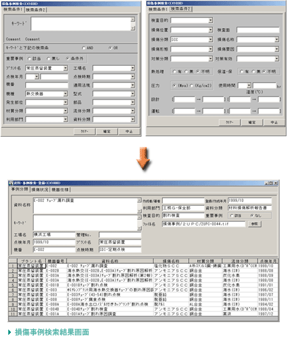
Task: Set 熱処理 to 不明
Action: [198, 72]
